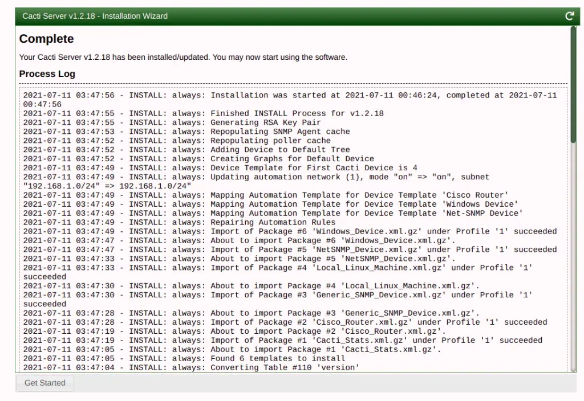Click the 'Generating RSA Key Pair' log entry
Viewport: 584px width, 401px height.
200,122
